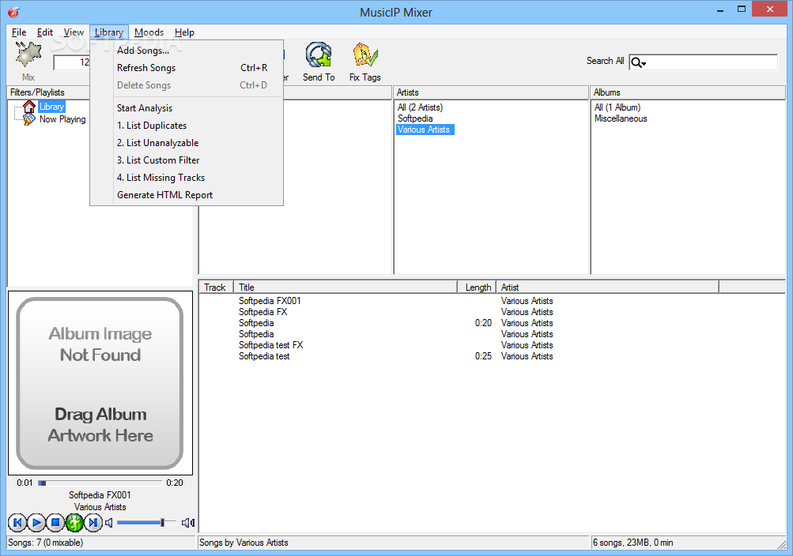Choose 2. List Unanalyzable entry

[187, 143]
